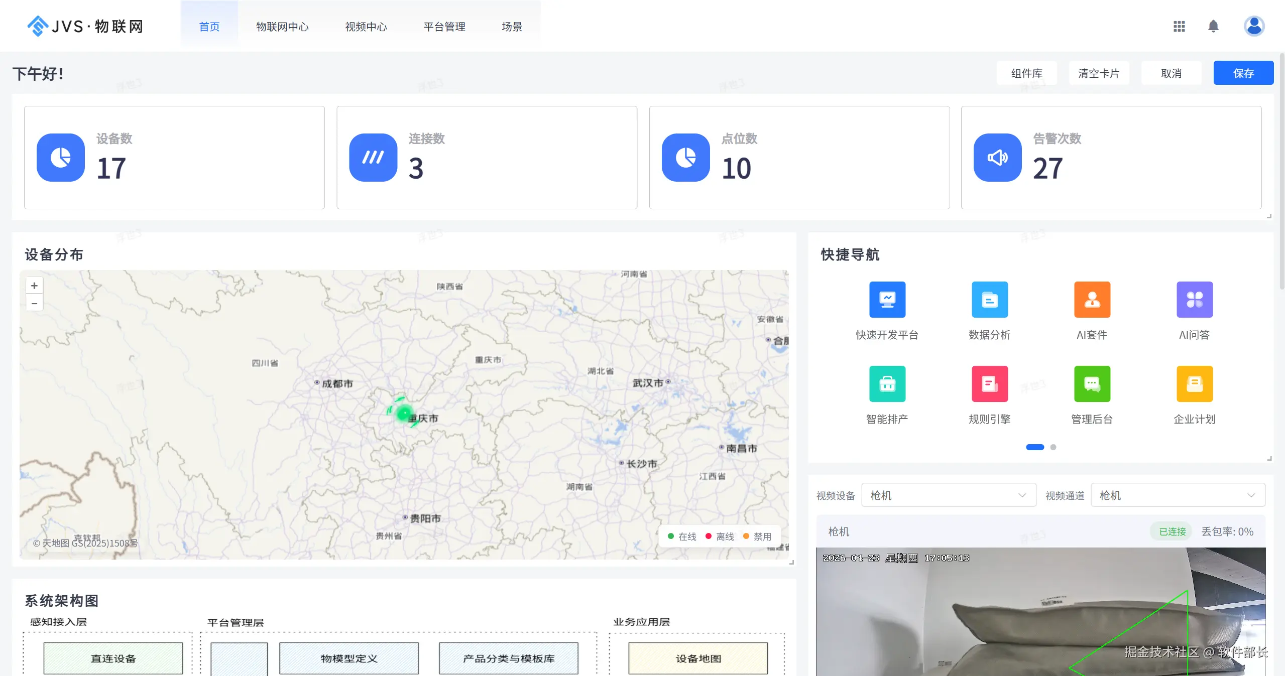This screenshot has width=1285, height=676.
Task: Toggle the 在线 map legend item
Action: (682, 536)
